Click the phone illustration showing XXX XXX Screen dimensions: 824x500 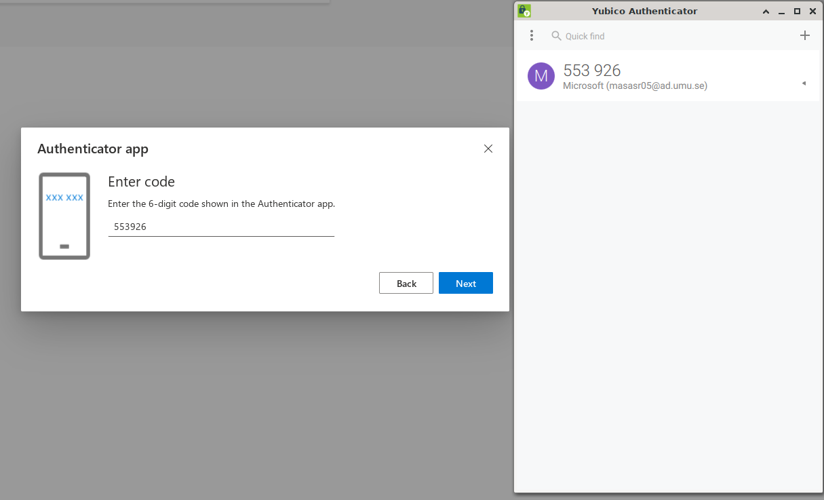64,216
